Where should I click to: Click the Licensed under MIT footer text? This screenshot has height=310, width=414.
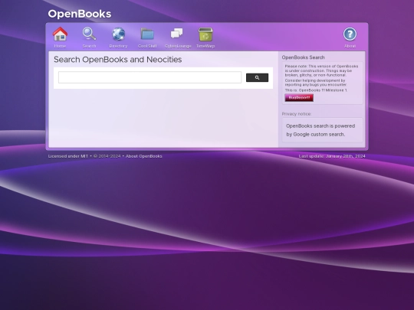pyautogui.click(x=68, y=156)
